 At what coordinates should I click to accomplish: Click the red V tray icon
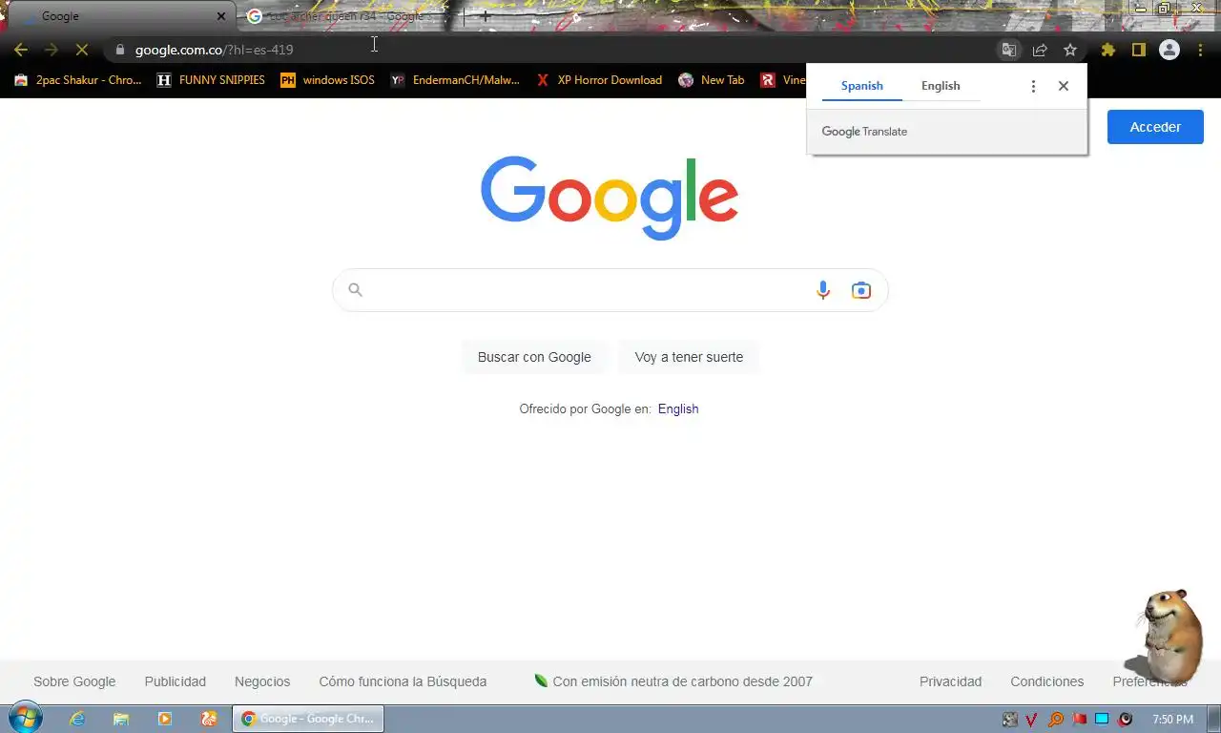pyautogui.click(x=1032, y=719)
